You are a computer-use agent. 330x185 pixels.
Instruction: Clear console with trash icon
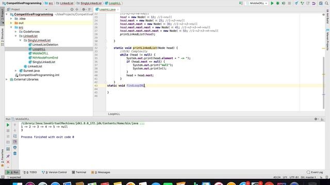point(15,154)
